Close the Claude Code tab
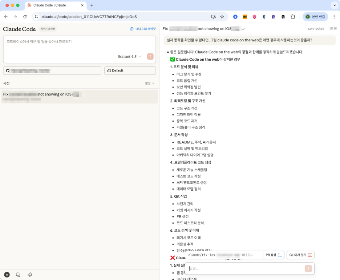The width and height of the screenshot is (340, 280). 82,5
